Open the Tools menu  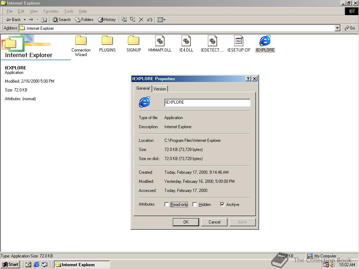coord(69,11)
